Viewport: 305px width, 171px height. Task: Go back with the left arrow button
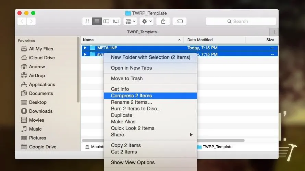(x=22, y=21)
